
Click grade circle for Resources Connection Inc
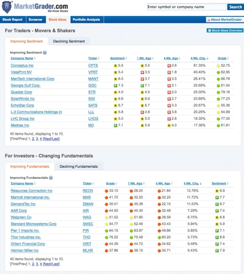(106, 191)
